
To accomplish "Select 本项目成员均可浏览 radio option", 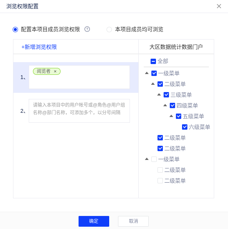I will (x=109, y=30).
